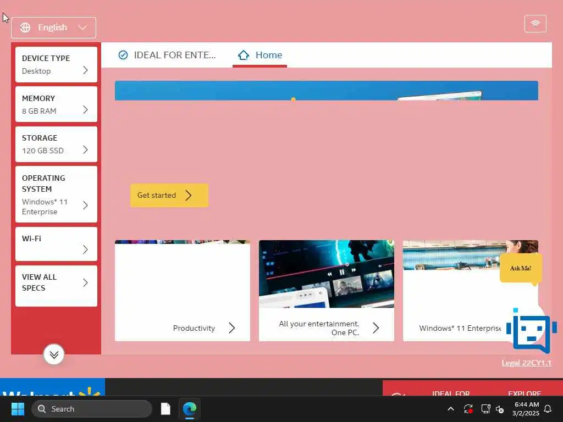Open the All your entertainment One PC card
The image size is (563, 422).
tap(327, 290)
